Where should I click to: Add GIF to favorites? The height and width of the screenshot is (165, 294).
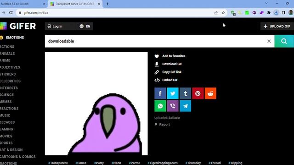pos(170,56)
